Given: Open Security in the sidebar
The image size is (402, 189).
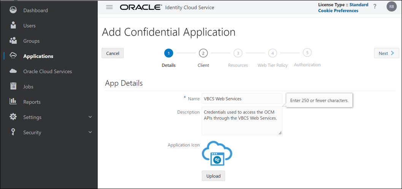Looking at the screenshot, I should [x=32, y=132].
